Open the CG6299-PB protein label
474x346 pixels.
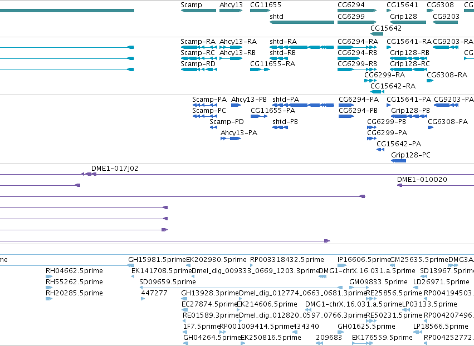(x=387, y=122)
